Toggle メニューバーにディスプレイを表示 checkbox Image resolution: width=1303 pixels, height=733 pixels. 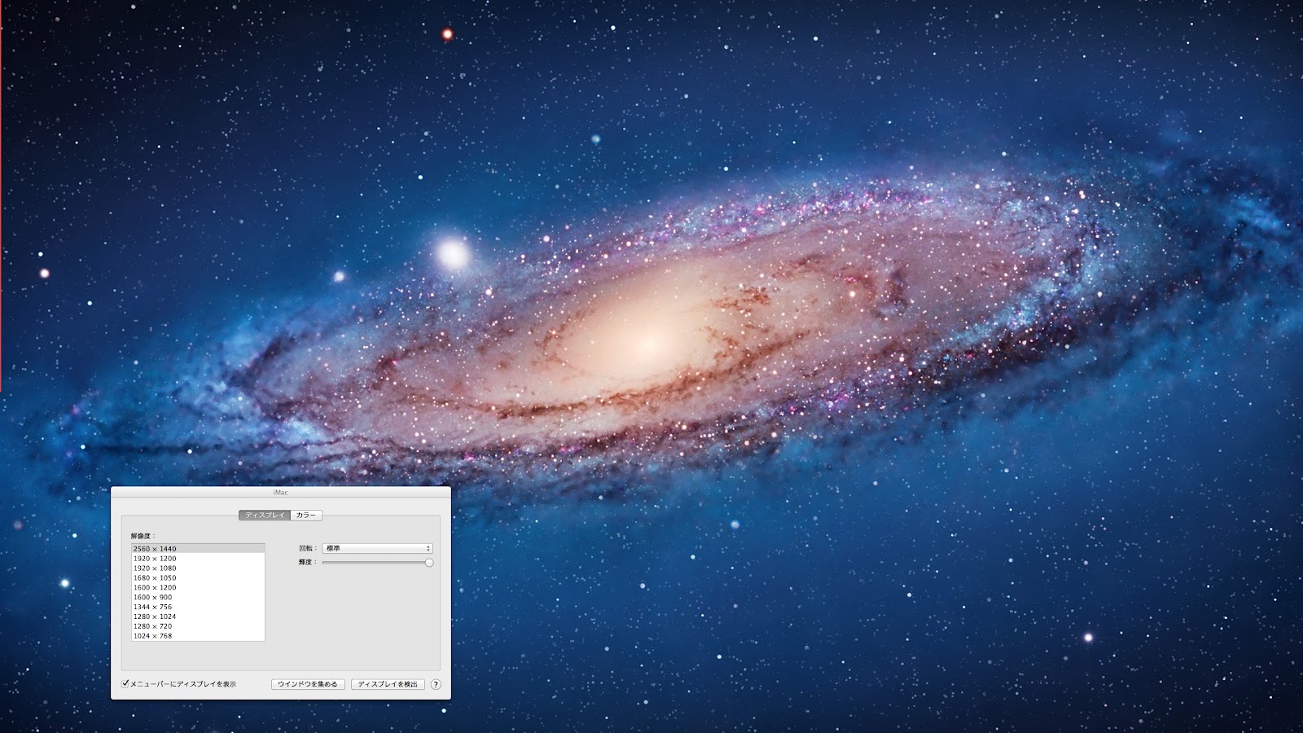[125, 684]
